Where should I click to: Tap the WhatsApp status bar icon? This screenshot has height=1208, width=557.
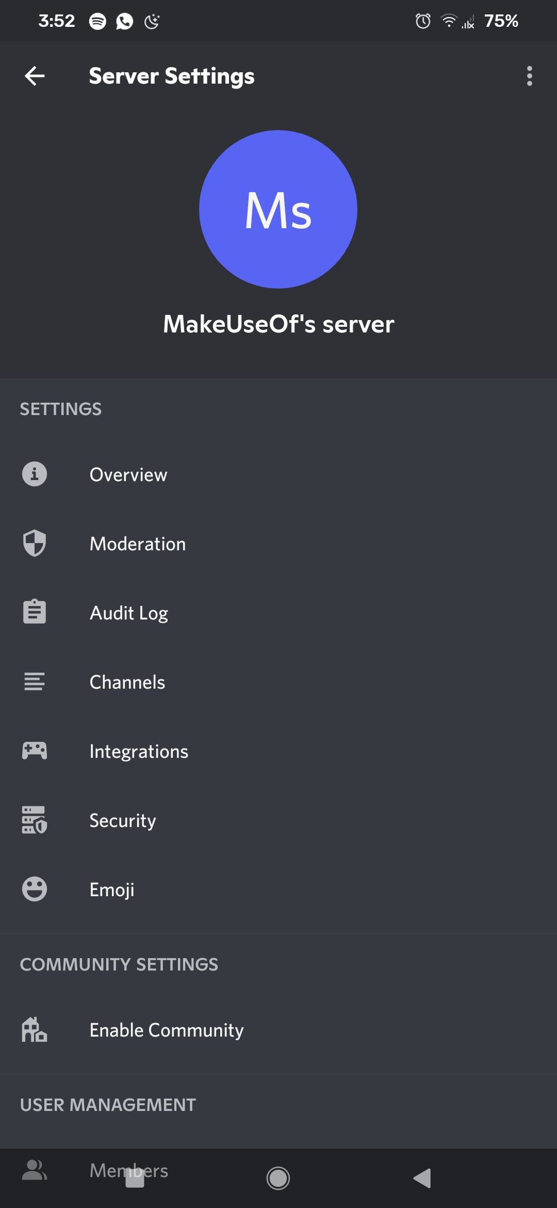124,21
